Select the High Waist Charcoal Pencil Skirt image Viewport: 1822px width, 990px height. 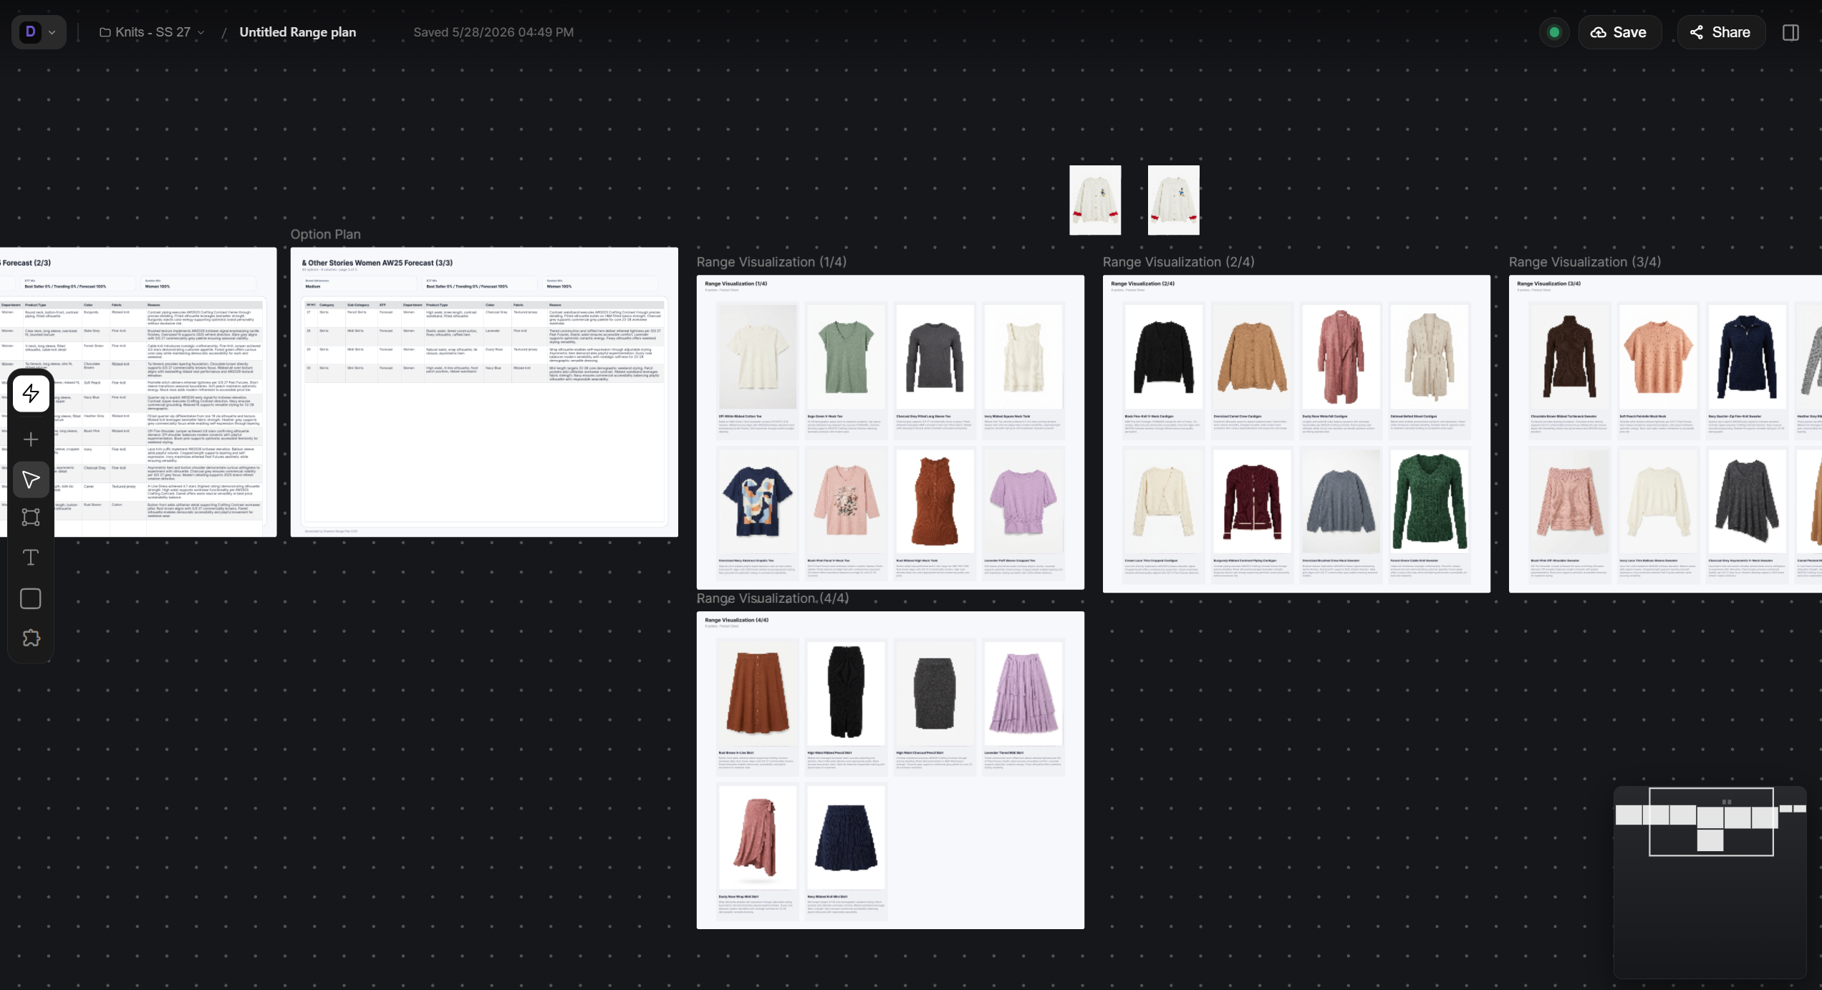click(x=934, y=693)
